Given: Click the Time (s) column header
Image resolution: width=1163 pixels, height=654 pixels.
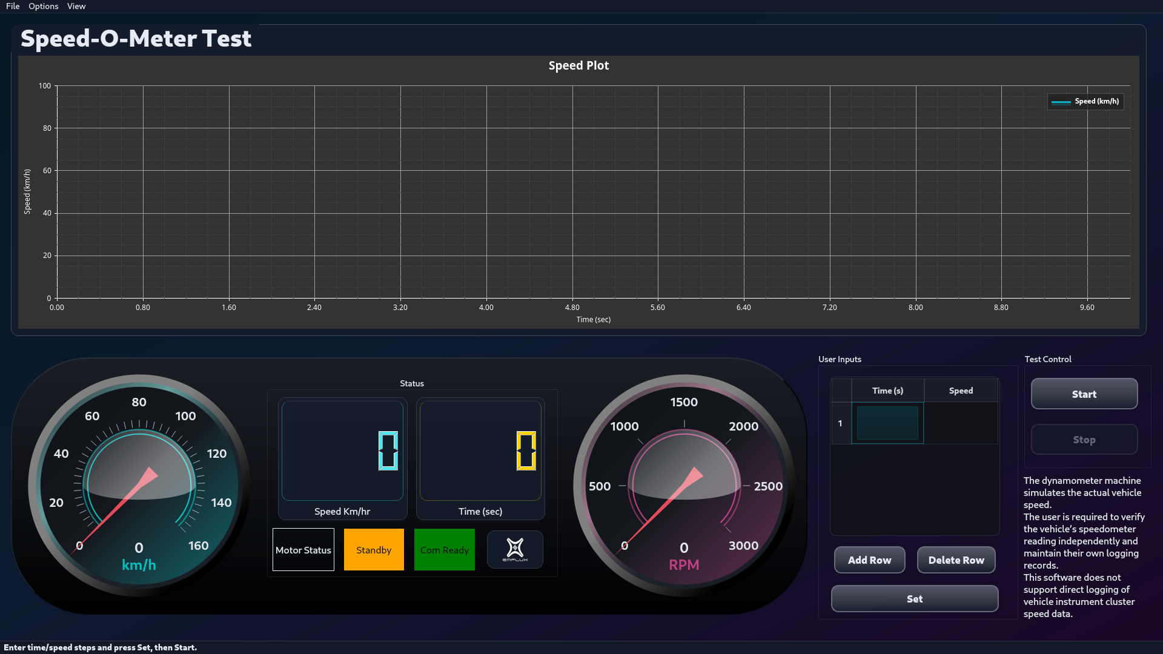Looking at the screenshot, I should [x=887, y=391].
